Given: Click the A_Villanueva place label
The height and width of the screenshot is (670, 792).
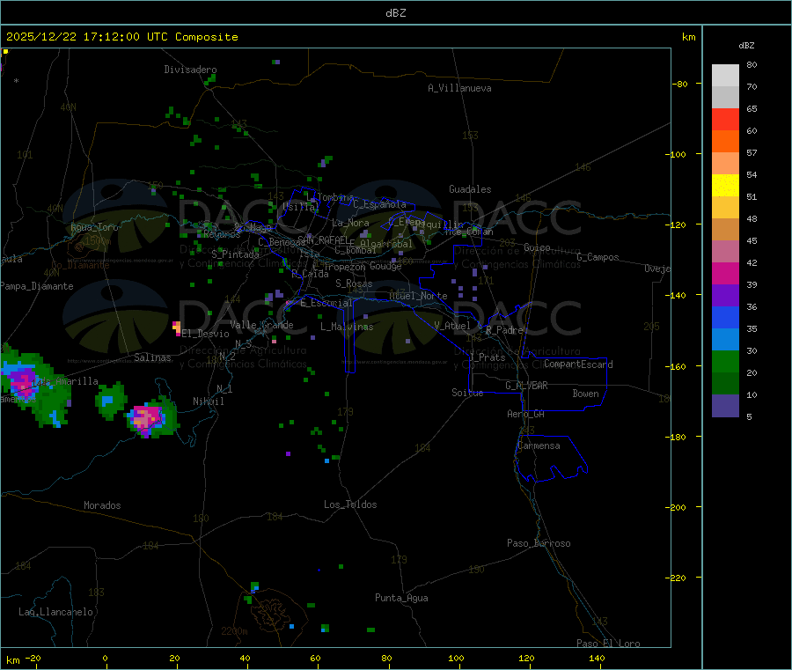Looking at the screenshot, I should tap(459, 88).
